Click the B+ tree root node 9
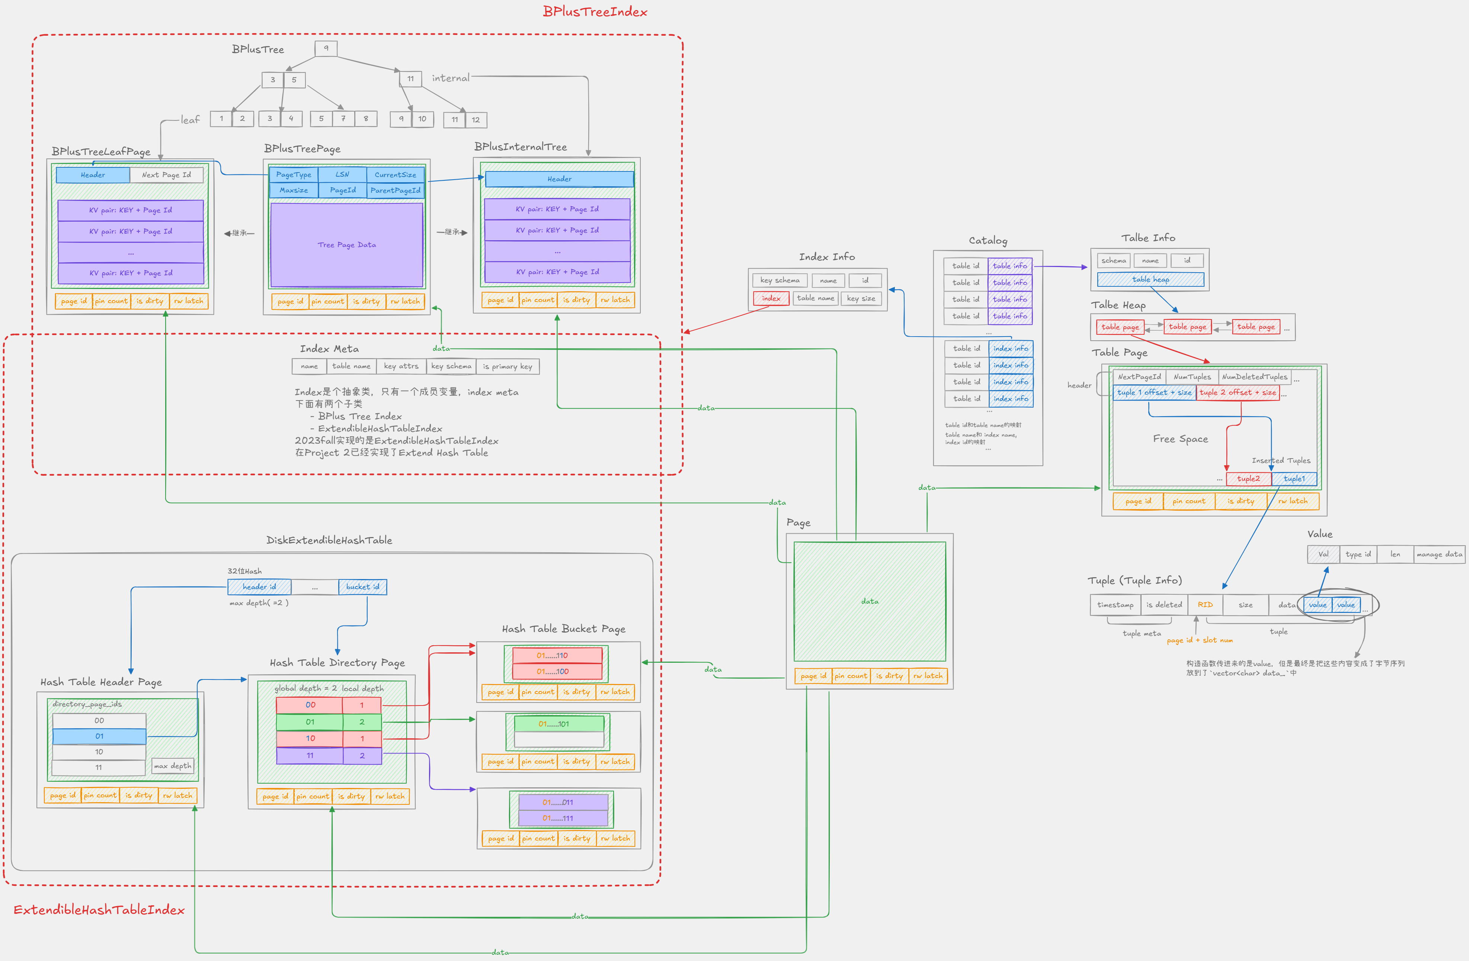This screenshot has width=1469, height=961. 326,48
